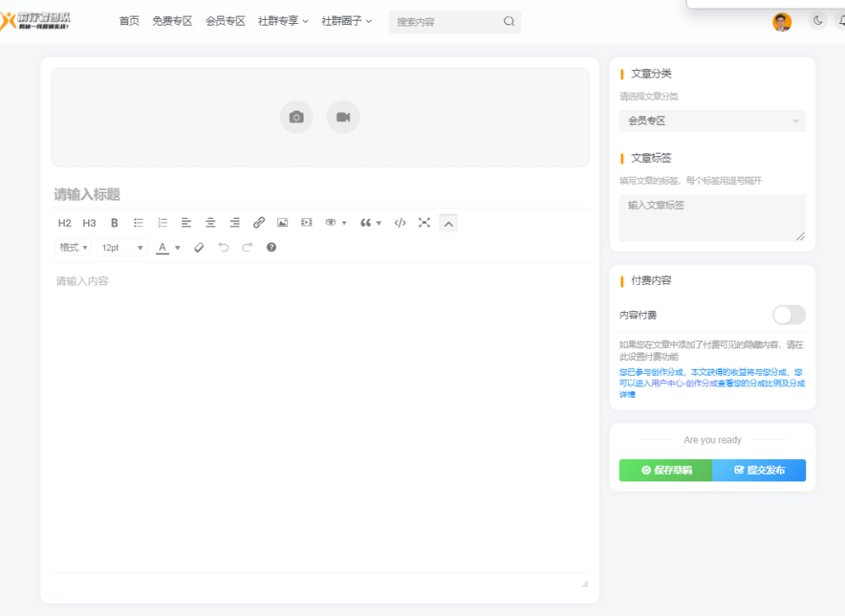The height and width of the screenshot is (616, 845).
Task: Enable the 内容付费 paid content switch
Action: 788,315
